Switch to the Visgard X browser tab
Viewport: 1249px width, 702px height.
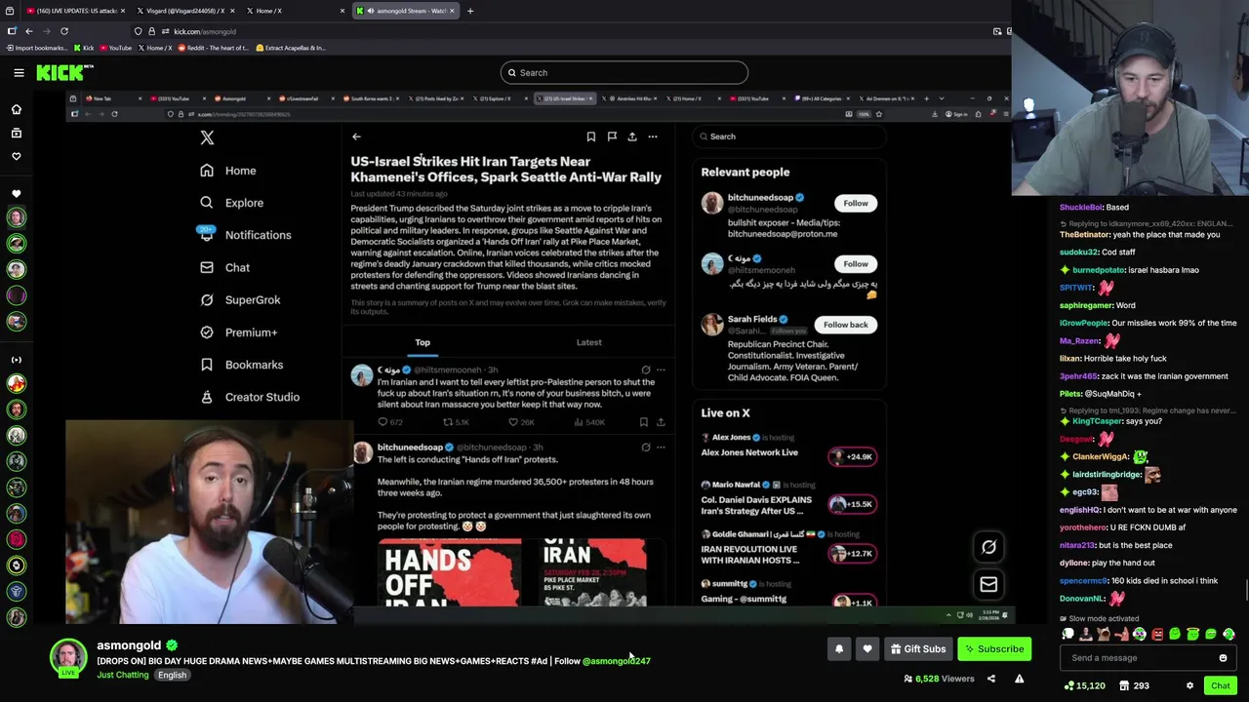(184, 11)
